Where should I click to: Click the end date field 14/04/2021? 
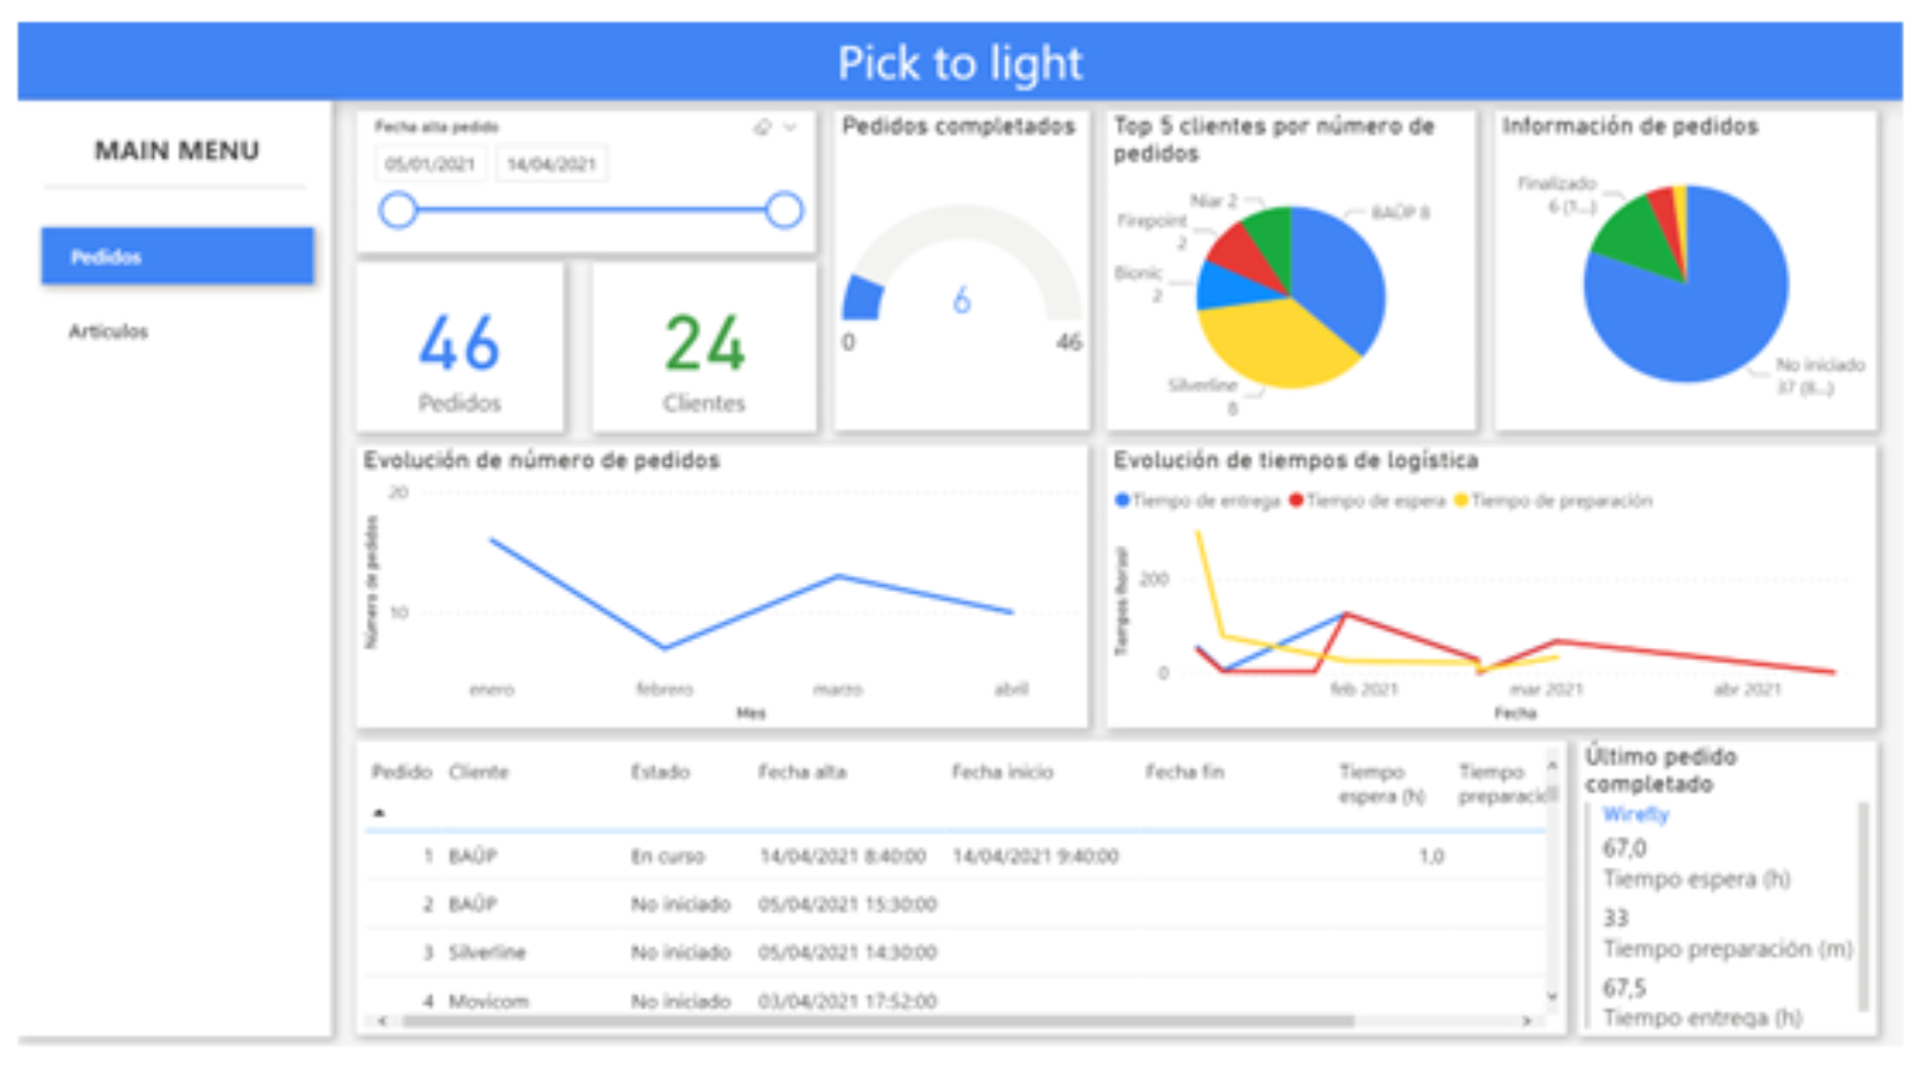(551, 165)
